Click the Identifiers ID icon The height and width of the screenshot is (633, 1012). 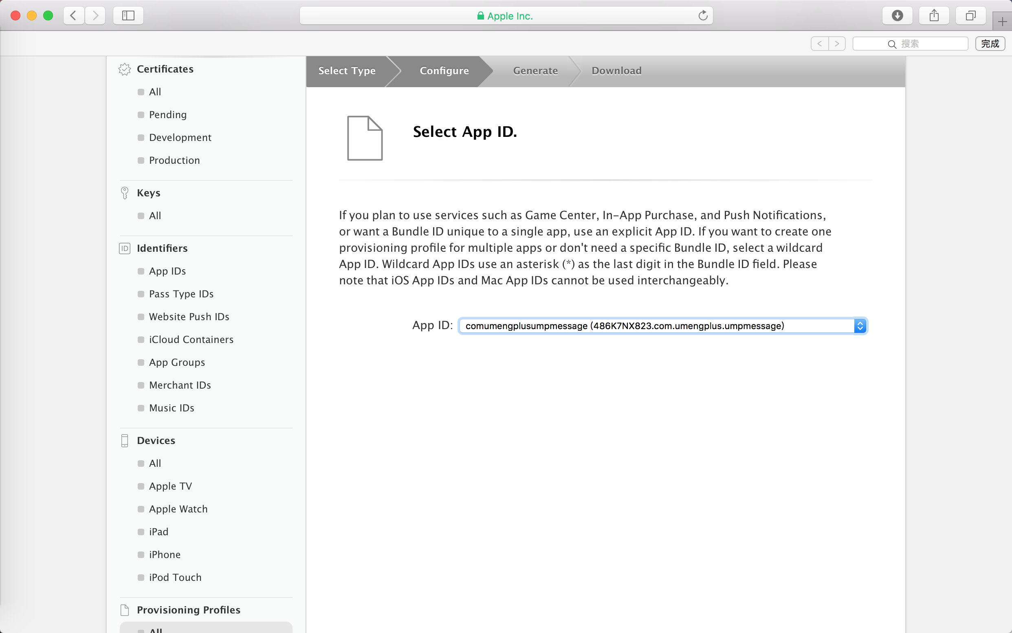pos(124,248)
